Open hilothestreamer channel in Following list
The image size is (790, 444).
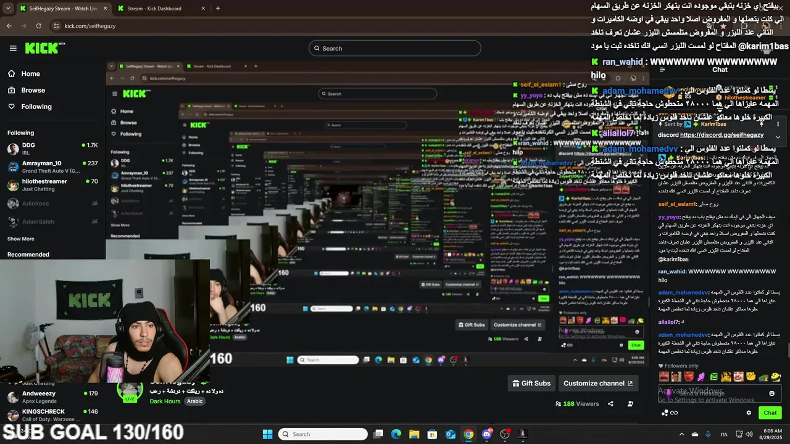tap(52, 184)
